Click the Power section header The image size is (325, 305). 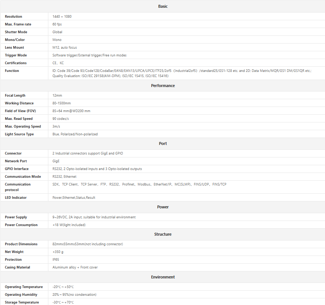(163, 207)
